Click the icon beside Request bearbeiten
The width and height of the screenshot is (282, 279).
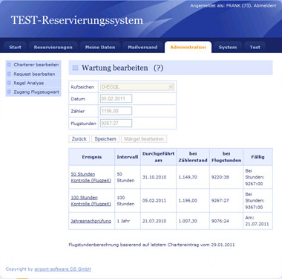(x=9, y=74)
